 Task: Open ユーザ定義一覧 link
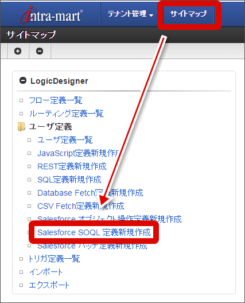[65, 140]
